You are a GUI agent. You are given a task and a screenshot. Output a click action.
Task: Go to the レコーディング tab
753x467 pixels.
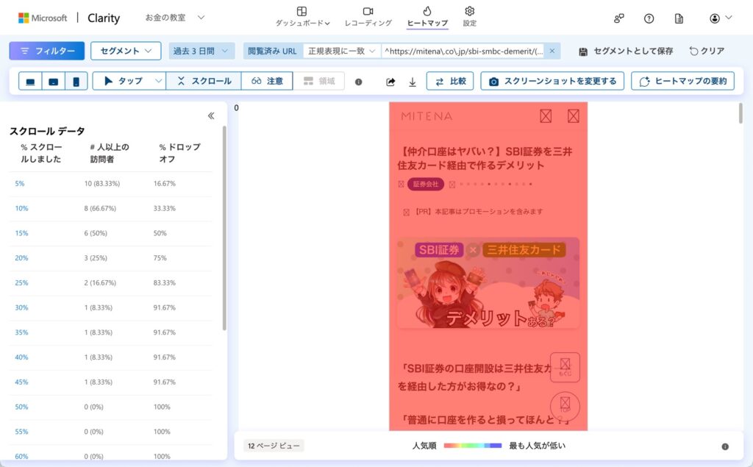(368, 16)
